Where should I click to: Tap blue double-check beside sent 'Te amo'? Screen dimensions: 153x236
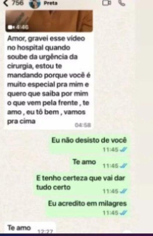coord(123,166)
